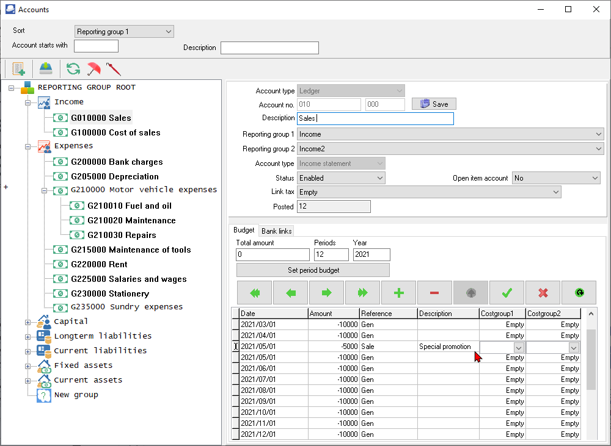
Task: Save the account details
Action: pos(434,104)
